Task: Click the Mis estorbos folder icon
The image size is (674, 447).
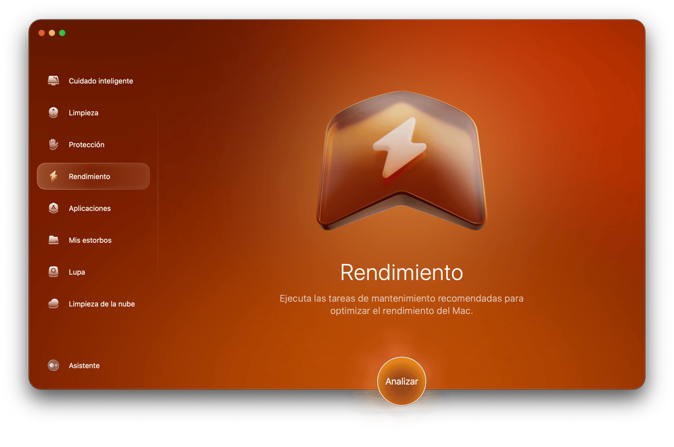Action: 53,240
